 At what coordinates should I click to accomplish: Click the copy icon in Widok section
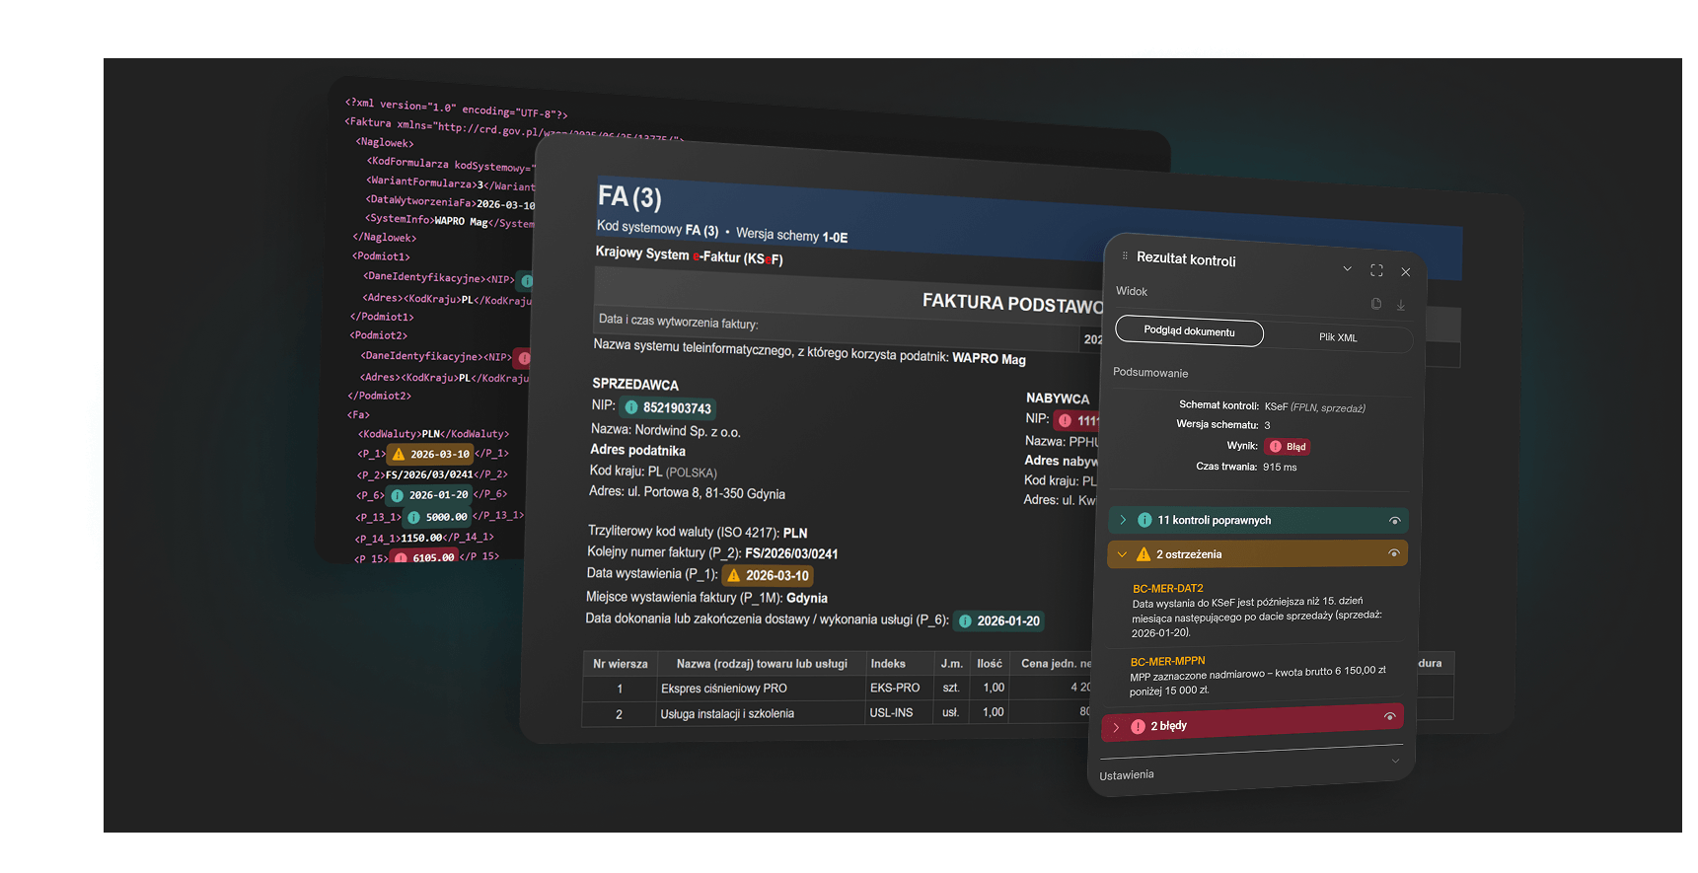[x=1375, y=304]
